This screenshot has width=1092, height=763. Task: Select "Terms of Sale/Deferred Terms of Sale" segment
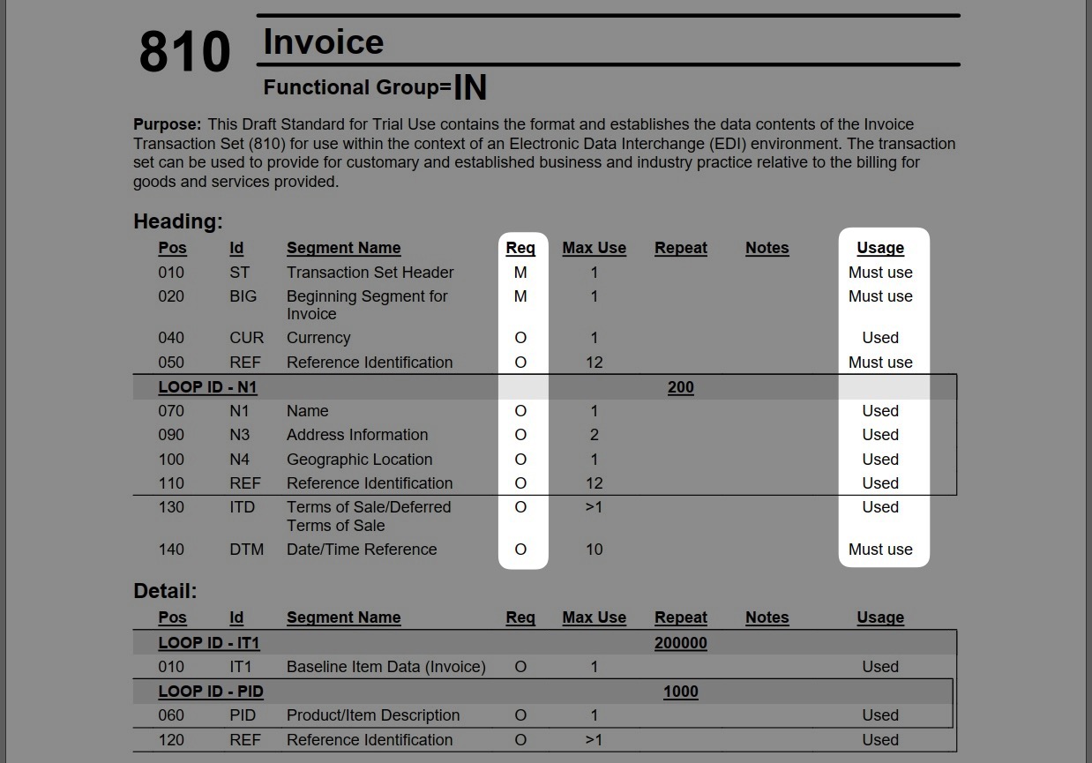369,516
